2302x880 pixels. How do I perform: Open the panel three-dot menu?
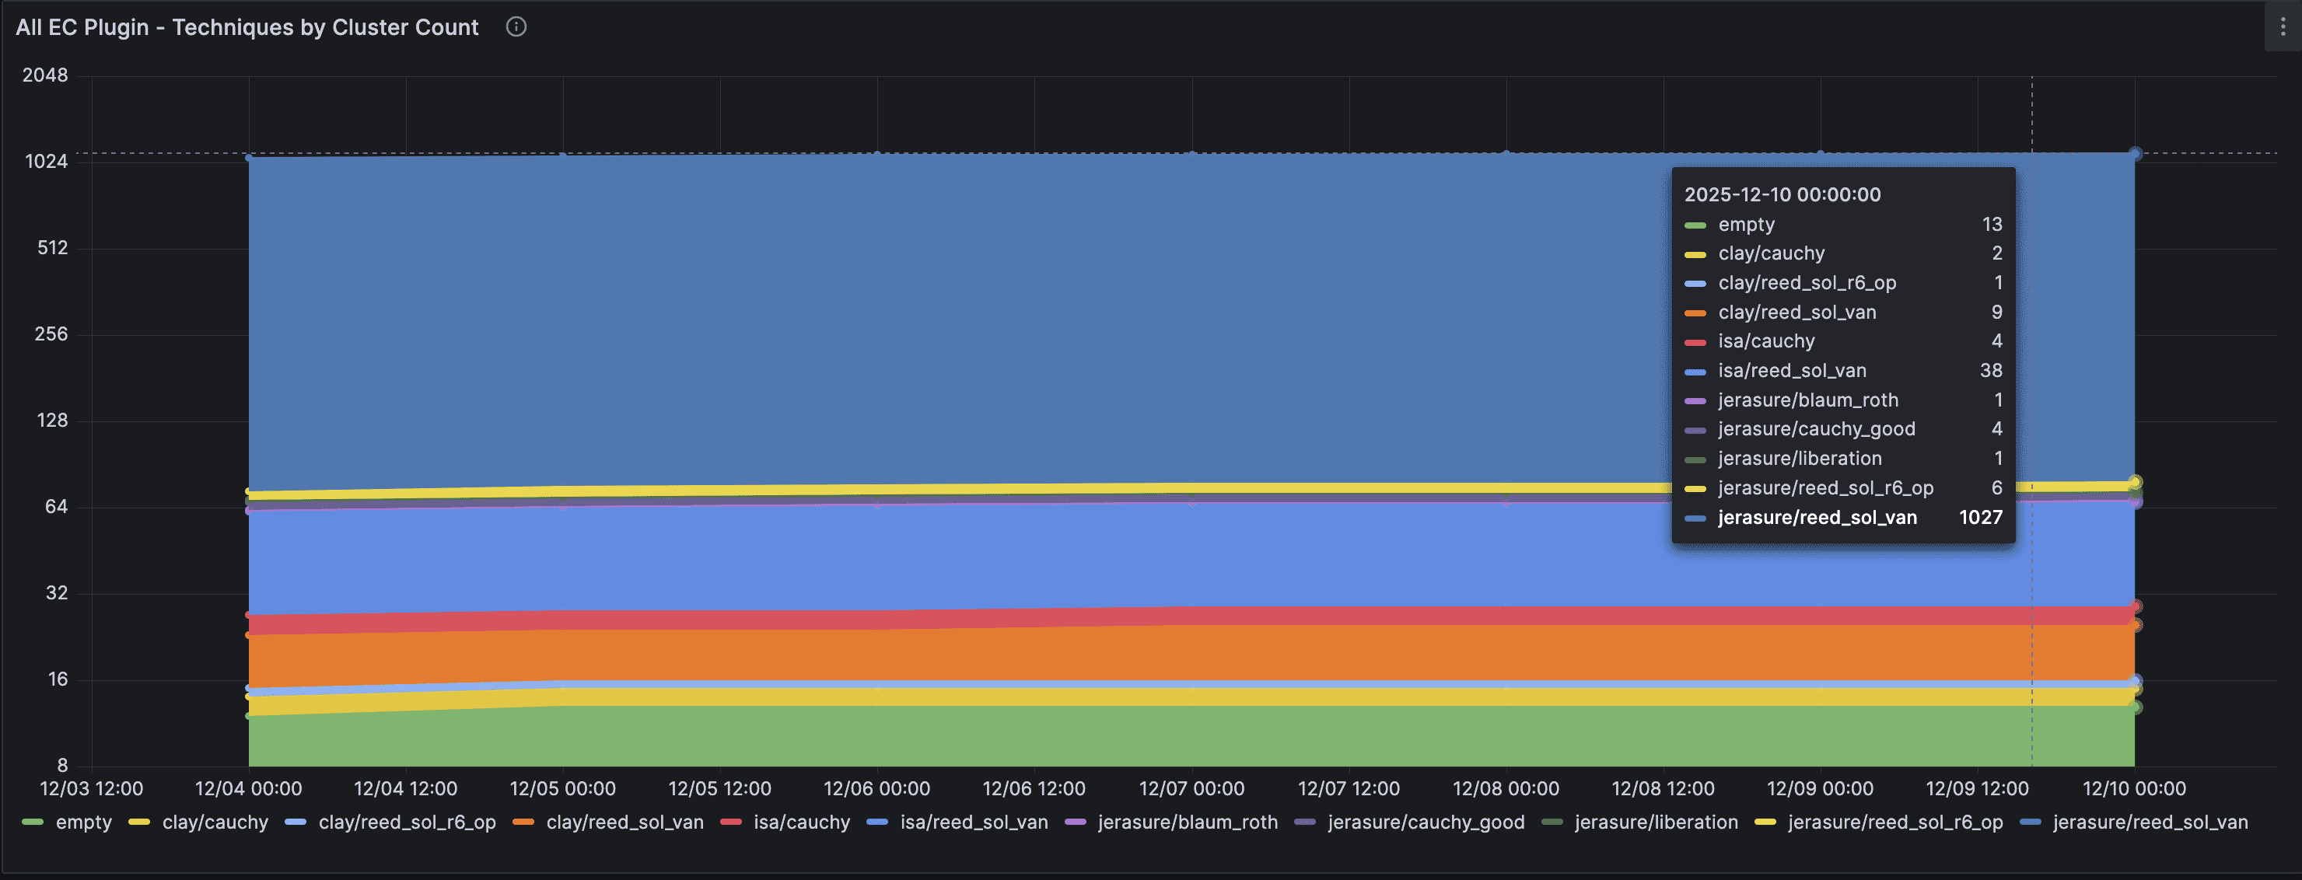point(2283,26)
